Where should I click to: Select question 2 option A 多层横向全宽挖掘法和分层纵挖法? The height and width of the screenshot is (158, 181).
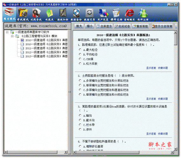(x=80, y=81)
